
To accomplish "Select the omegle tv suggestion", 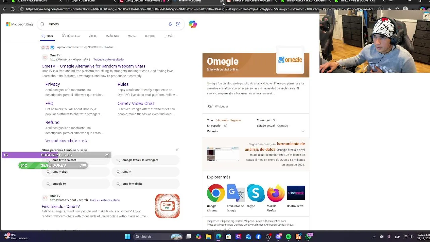I will (x=76, y=184).
